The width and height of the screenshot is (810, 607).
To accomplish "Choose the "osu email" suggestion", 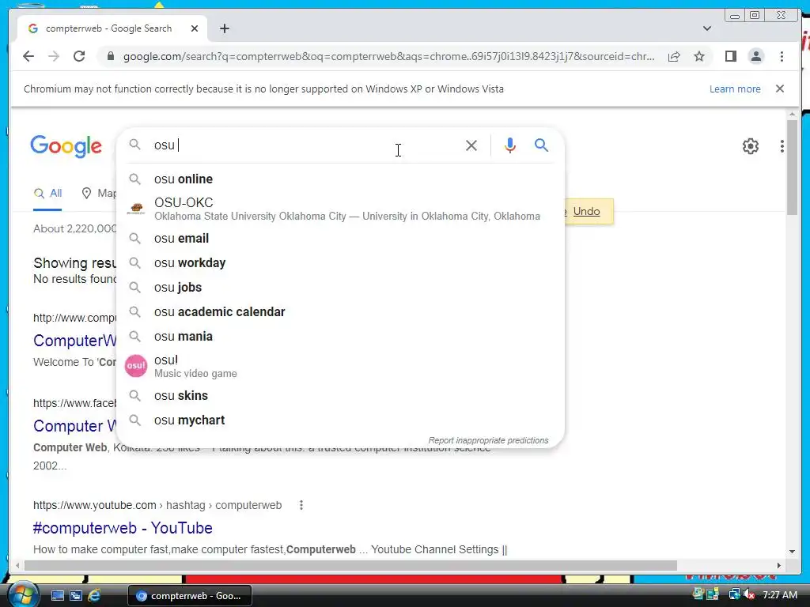I will 341,239.
